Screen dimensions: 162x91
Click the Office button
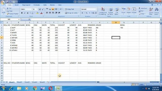3,3
